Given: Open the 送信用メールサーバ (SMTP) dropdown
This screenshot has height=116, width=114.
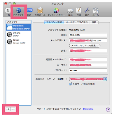Looking at the screenshot, I should (88, 79).
